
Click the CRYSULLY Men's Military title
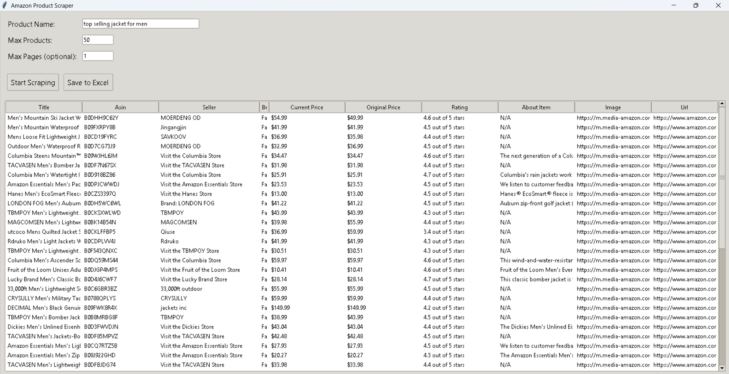click(44, 298)
